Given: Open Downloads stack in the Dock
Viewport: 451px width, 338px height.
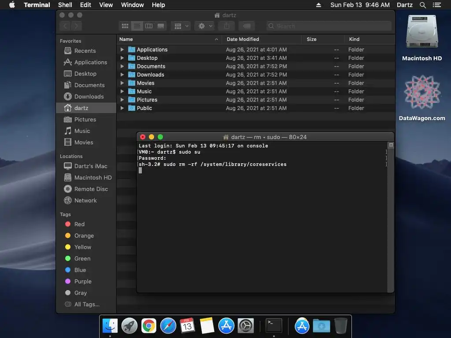Looking at the screenshot, I should click(322, 326).
